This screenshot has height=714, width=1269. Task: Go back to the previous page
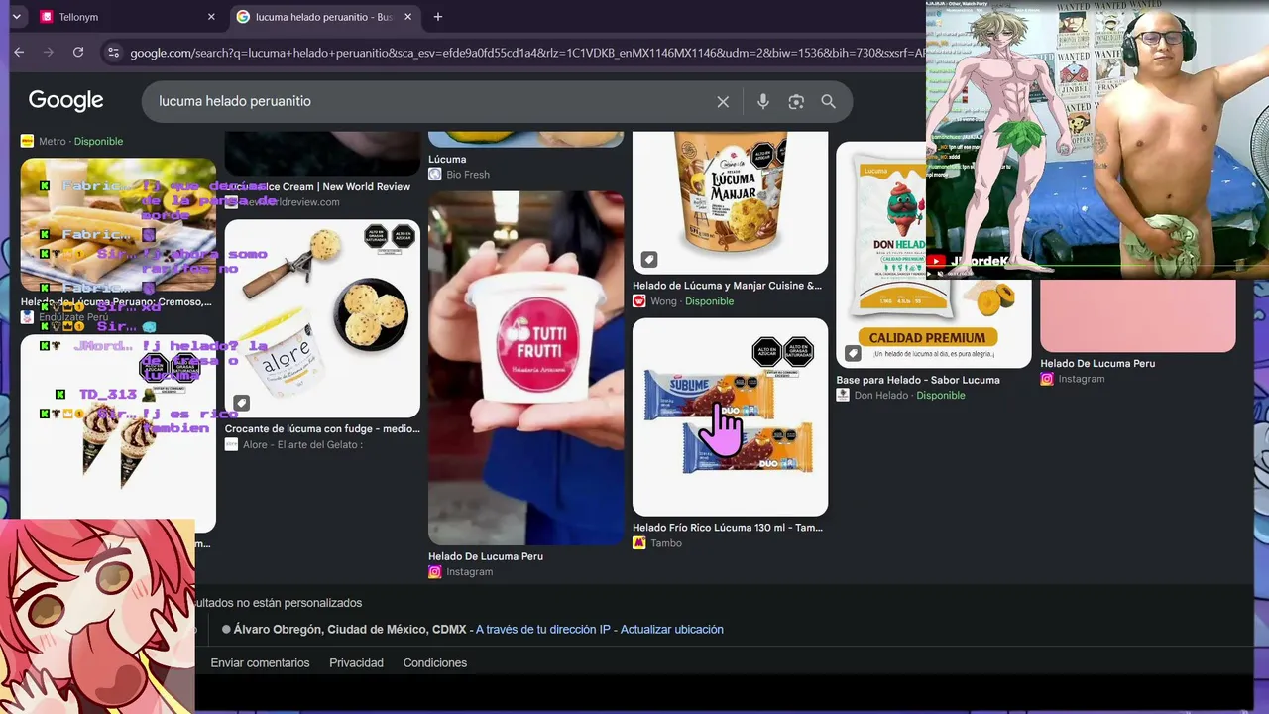[19, 53]
